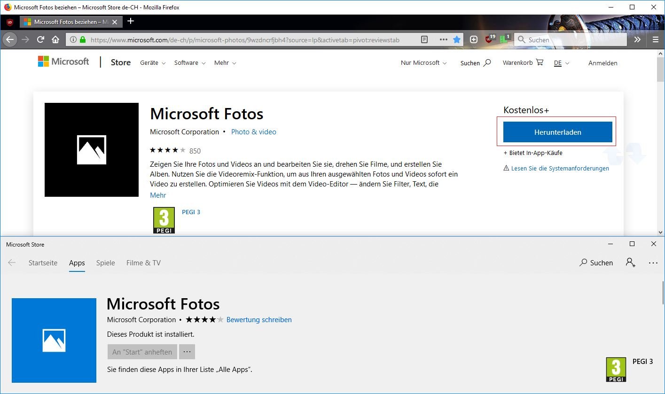Image resolution: width=665 pixels, height=394 pixels.
Task: Click the bookmark star in address bar
Action: coord(456,40)
